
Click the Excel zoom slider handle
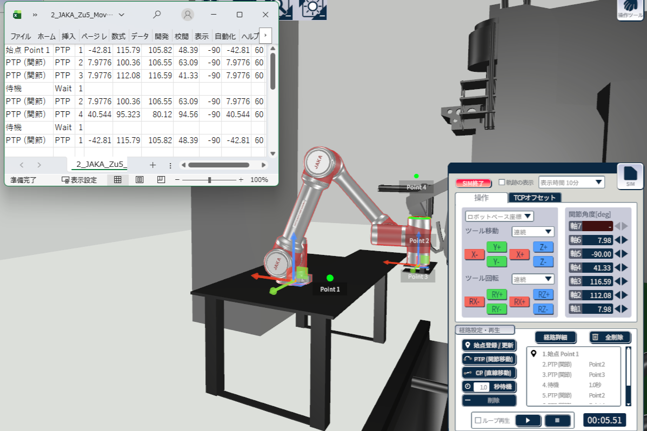pos(210,180)
